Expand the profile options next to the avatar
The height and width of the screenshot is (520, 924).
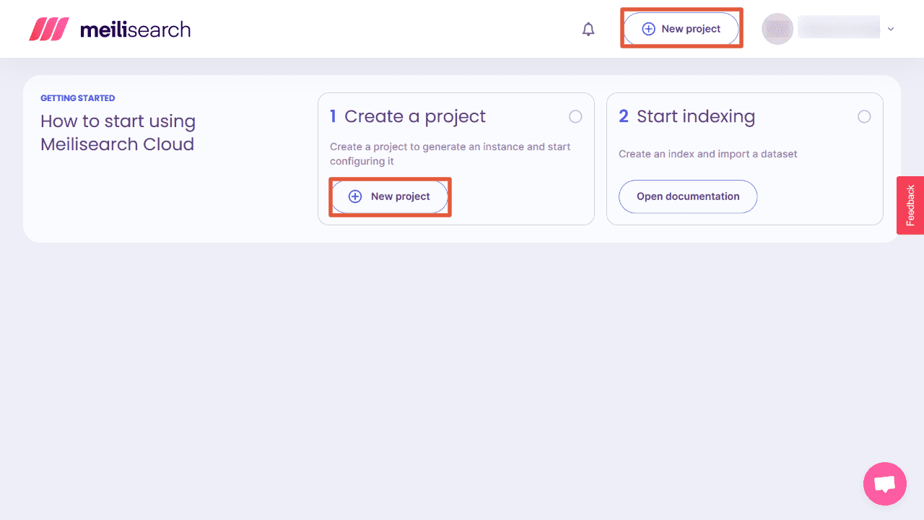(892, 28)
